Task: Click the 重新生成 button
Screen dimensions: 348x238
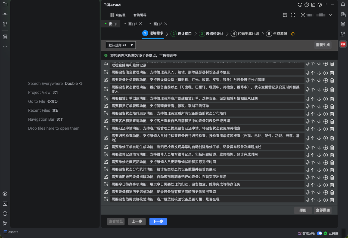Action: 323,45
